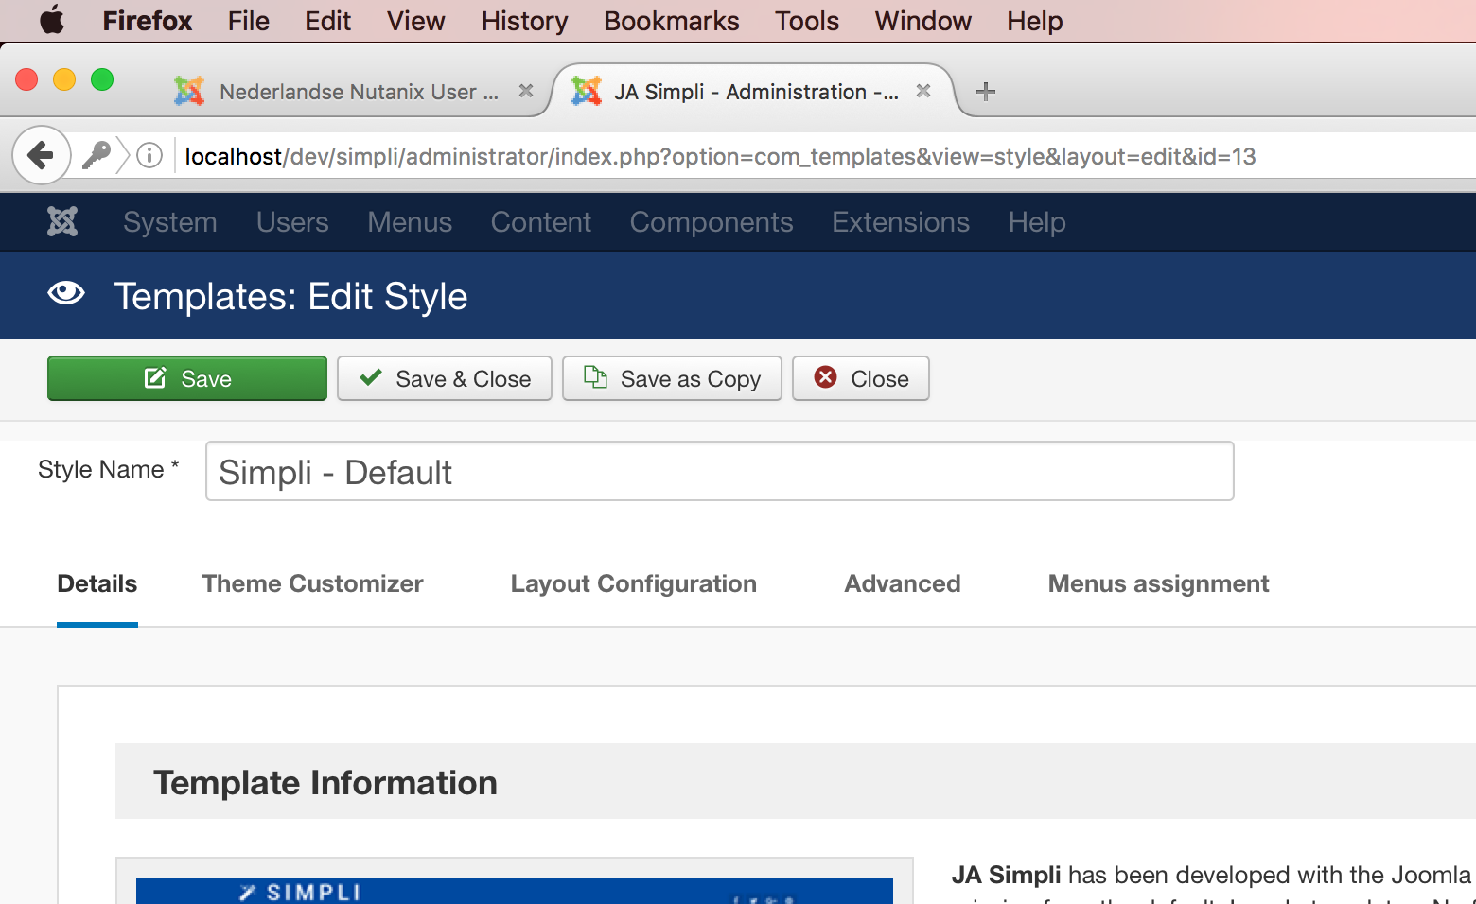The image size is (1476, 904).
Task: Click the Save & Close button
Action: [x=445, y=378]
